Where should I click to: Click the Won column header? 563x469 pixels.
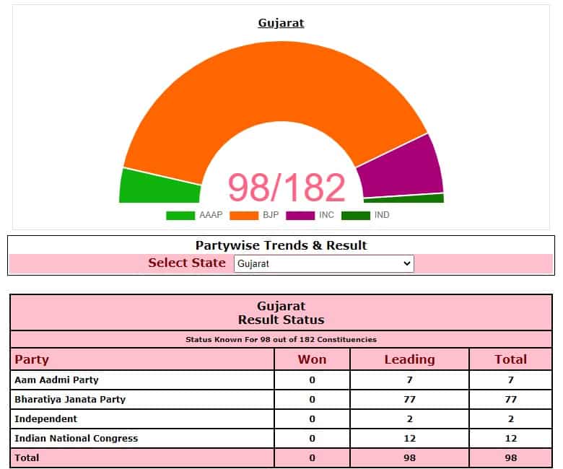coord(312,359)
